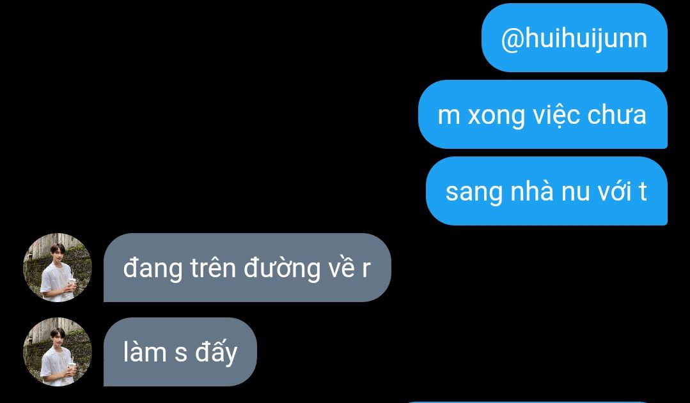Click the word 'trên' in the received message
This screenshot has height=403, width=690.
coord(214,268)
